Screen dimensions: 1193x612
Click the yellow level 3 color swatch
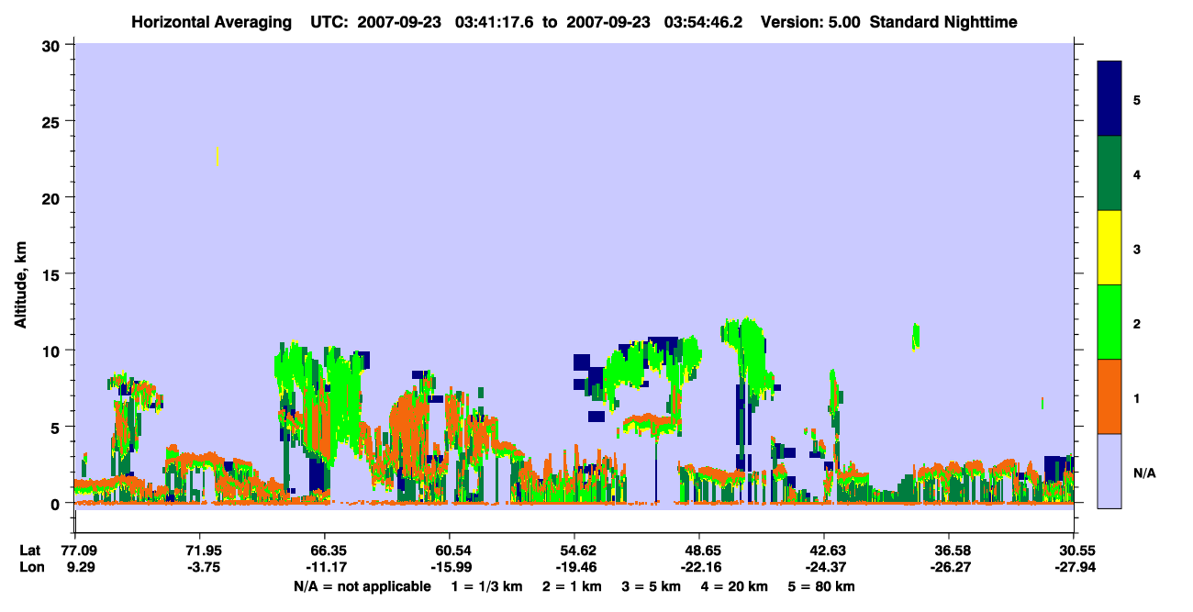point(1109,248)
